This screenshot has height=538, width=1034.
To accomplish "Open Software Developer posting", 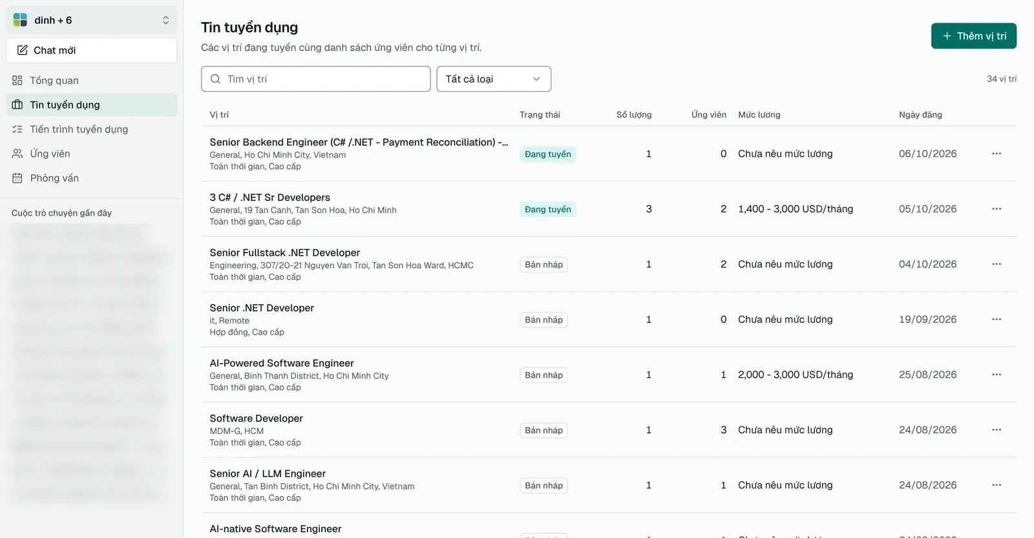I will (256, 419).
